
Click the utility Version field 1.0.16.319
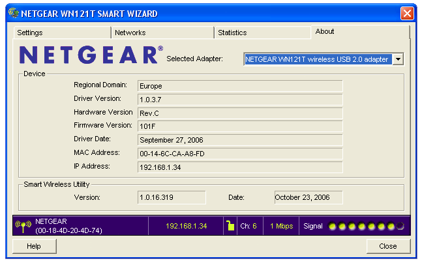[172, 197]
